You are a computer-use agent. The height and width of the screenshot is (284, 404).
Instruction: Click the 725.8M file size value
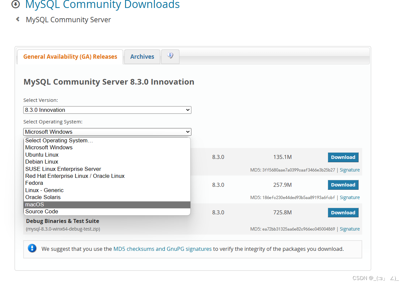[283, 212]
